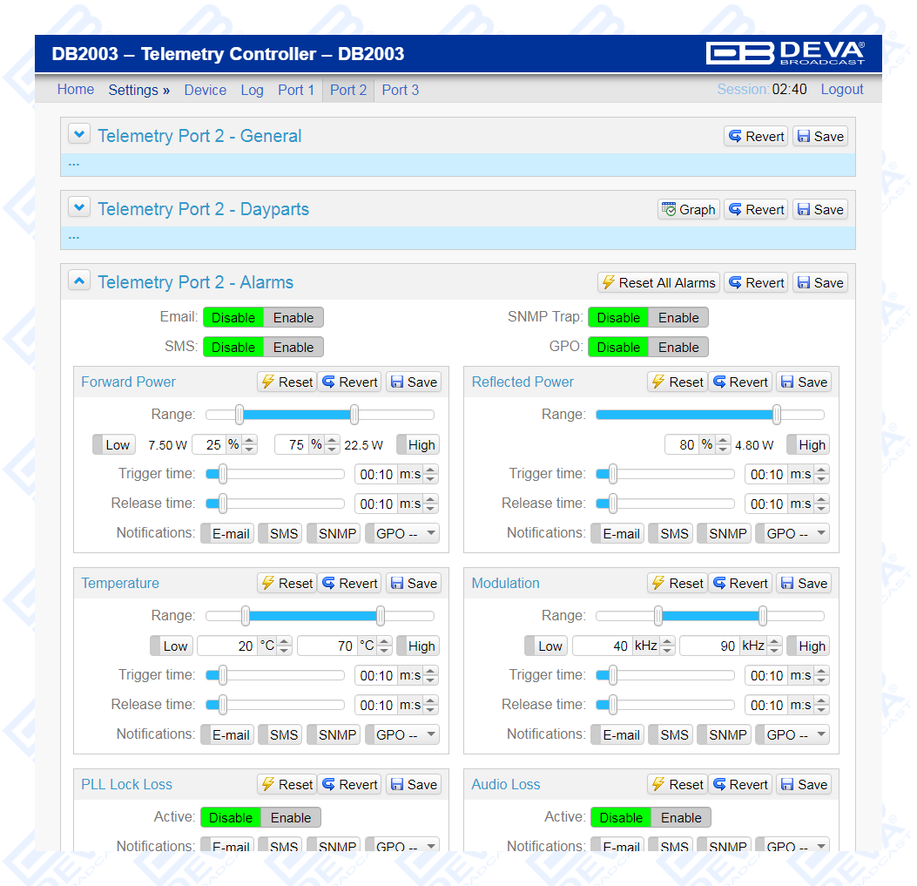Click the Logout link
Viewport: 917px width, 886px height.
(841, 90)
